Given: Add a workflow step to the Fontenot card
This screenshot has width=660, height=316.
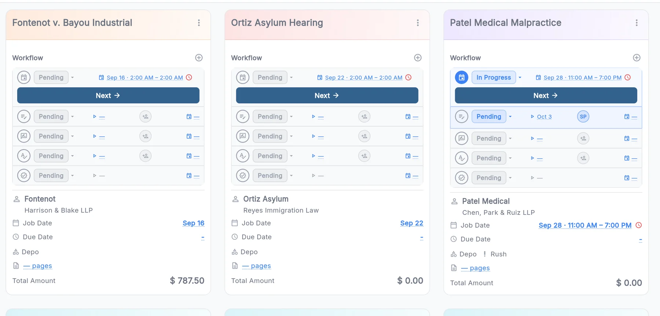Looking at the screenshot, I should click(199, 58).
